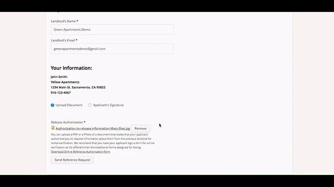Click the name 'John Smith'
The width and height of the screenshot is (334, 187).
click(x=59, y=77)
